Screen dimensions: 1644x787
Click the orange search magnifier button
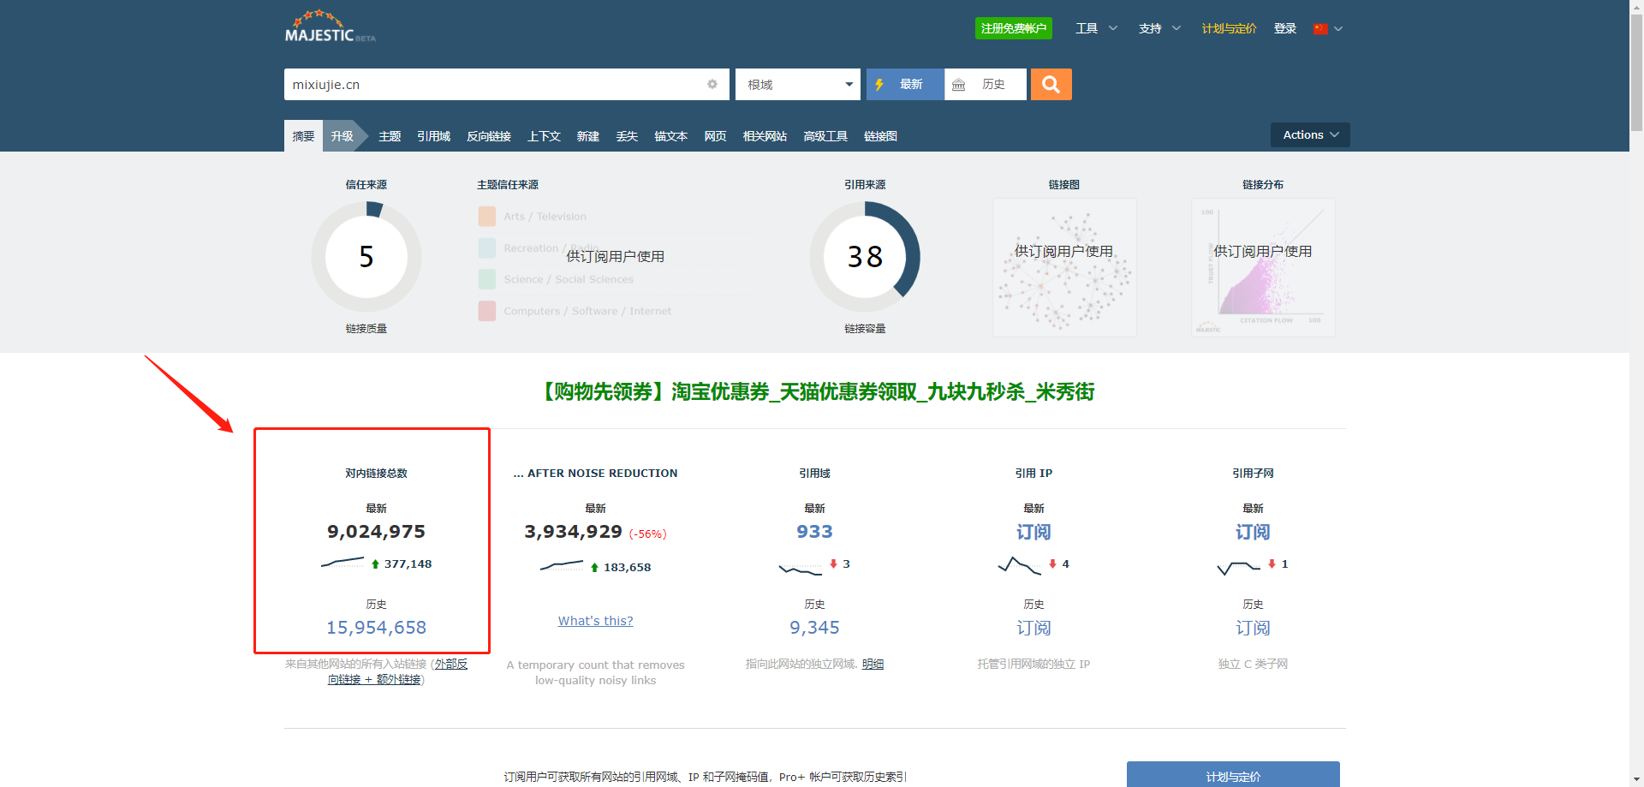point(1051,85)
